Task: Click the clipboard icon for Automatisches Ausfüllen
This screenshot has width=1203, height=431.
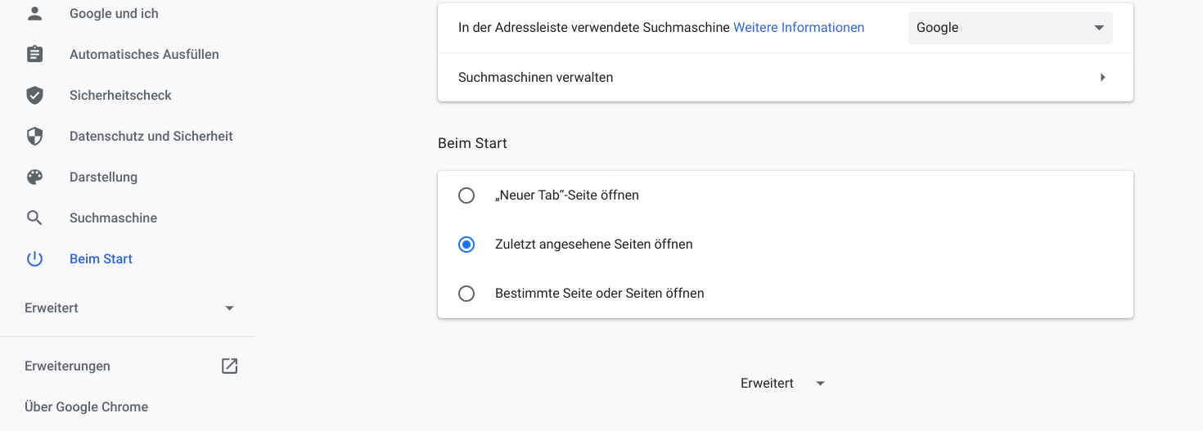Action: click(x=34, y=54)
